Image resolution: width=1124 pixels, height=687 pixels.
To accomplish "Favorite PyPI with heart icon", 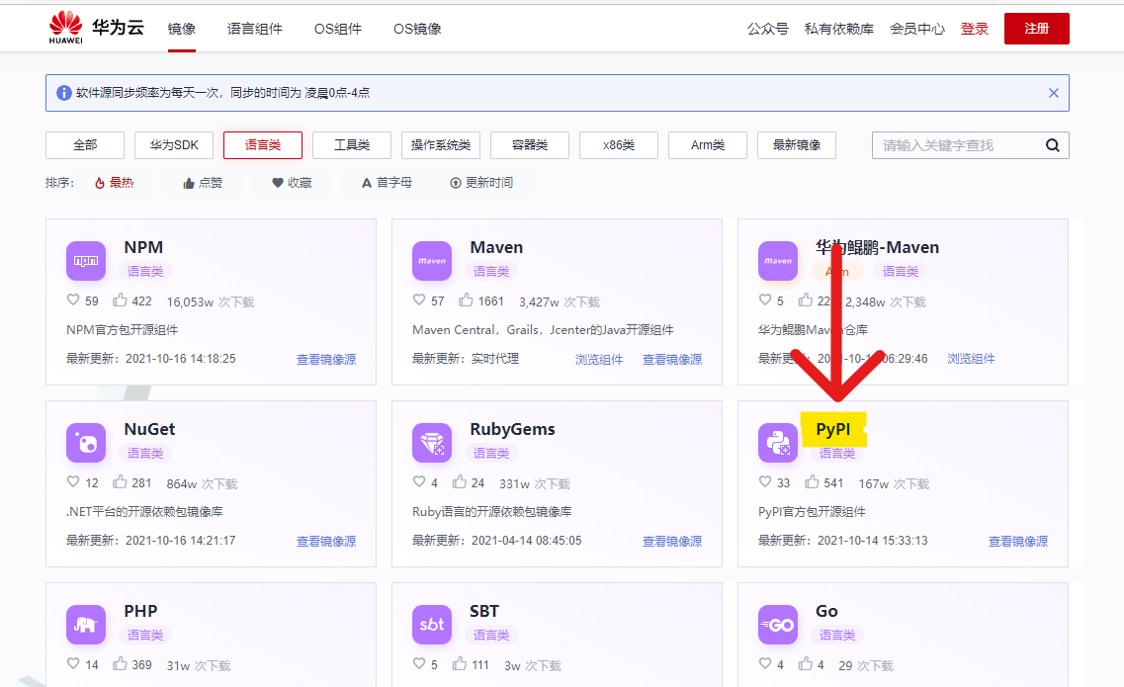I will tap(765, 482).
